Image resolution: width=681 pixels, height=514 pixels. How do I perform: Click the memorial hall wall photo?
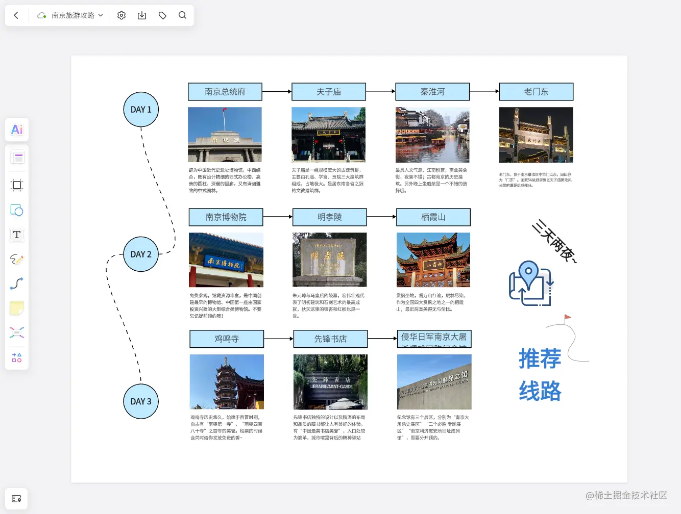point(434,382)
